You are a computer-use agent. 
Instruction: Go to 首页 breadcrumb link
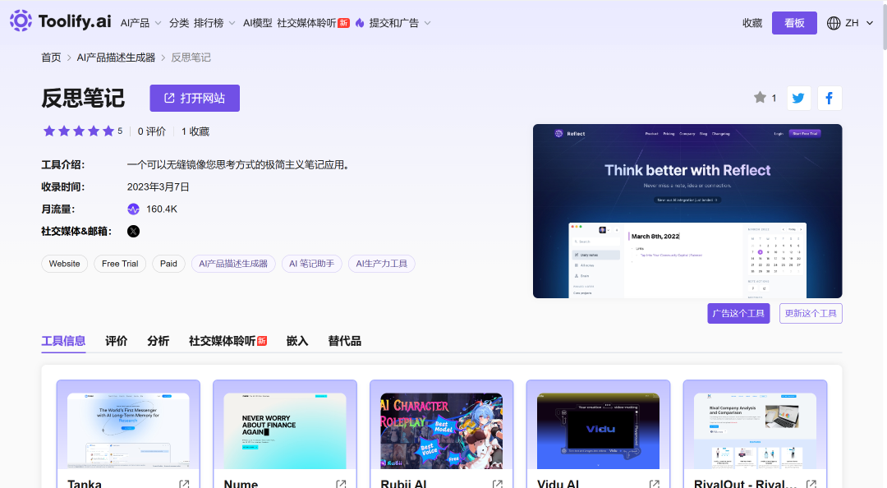point(51,58)
